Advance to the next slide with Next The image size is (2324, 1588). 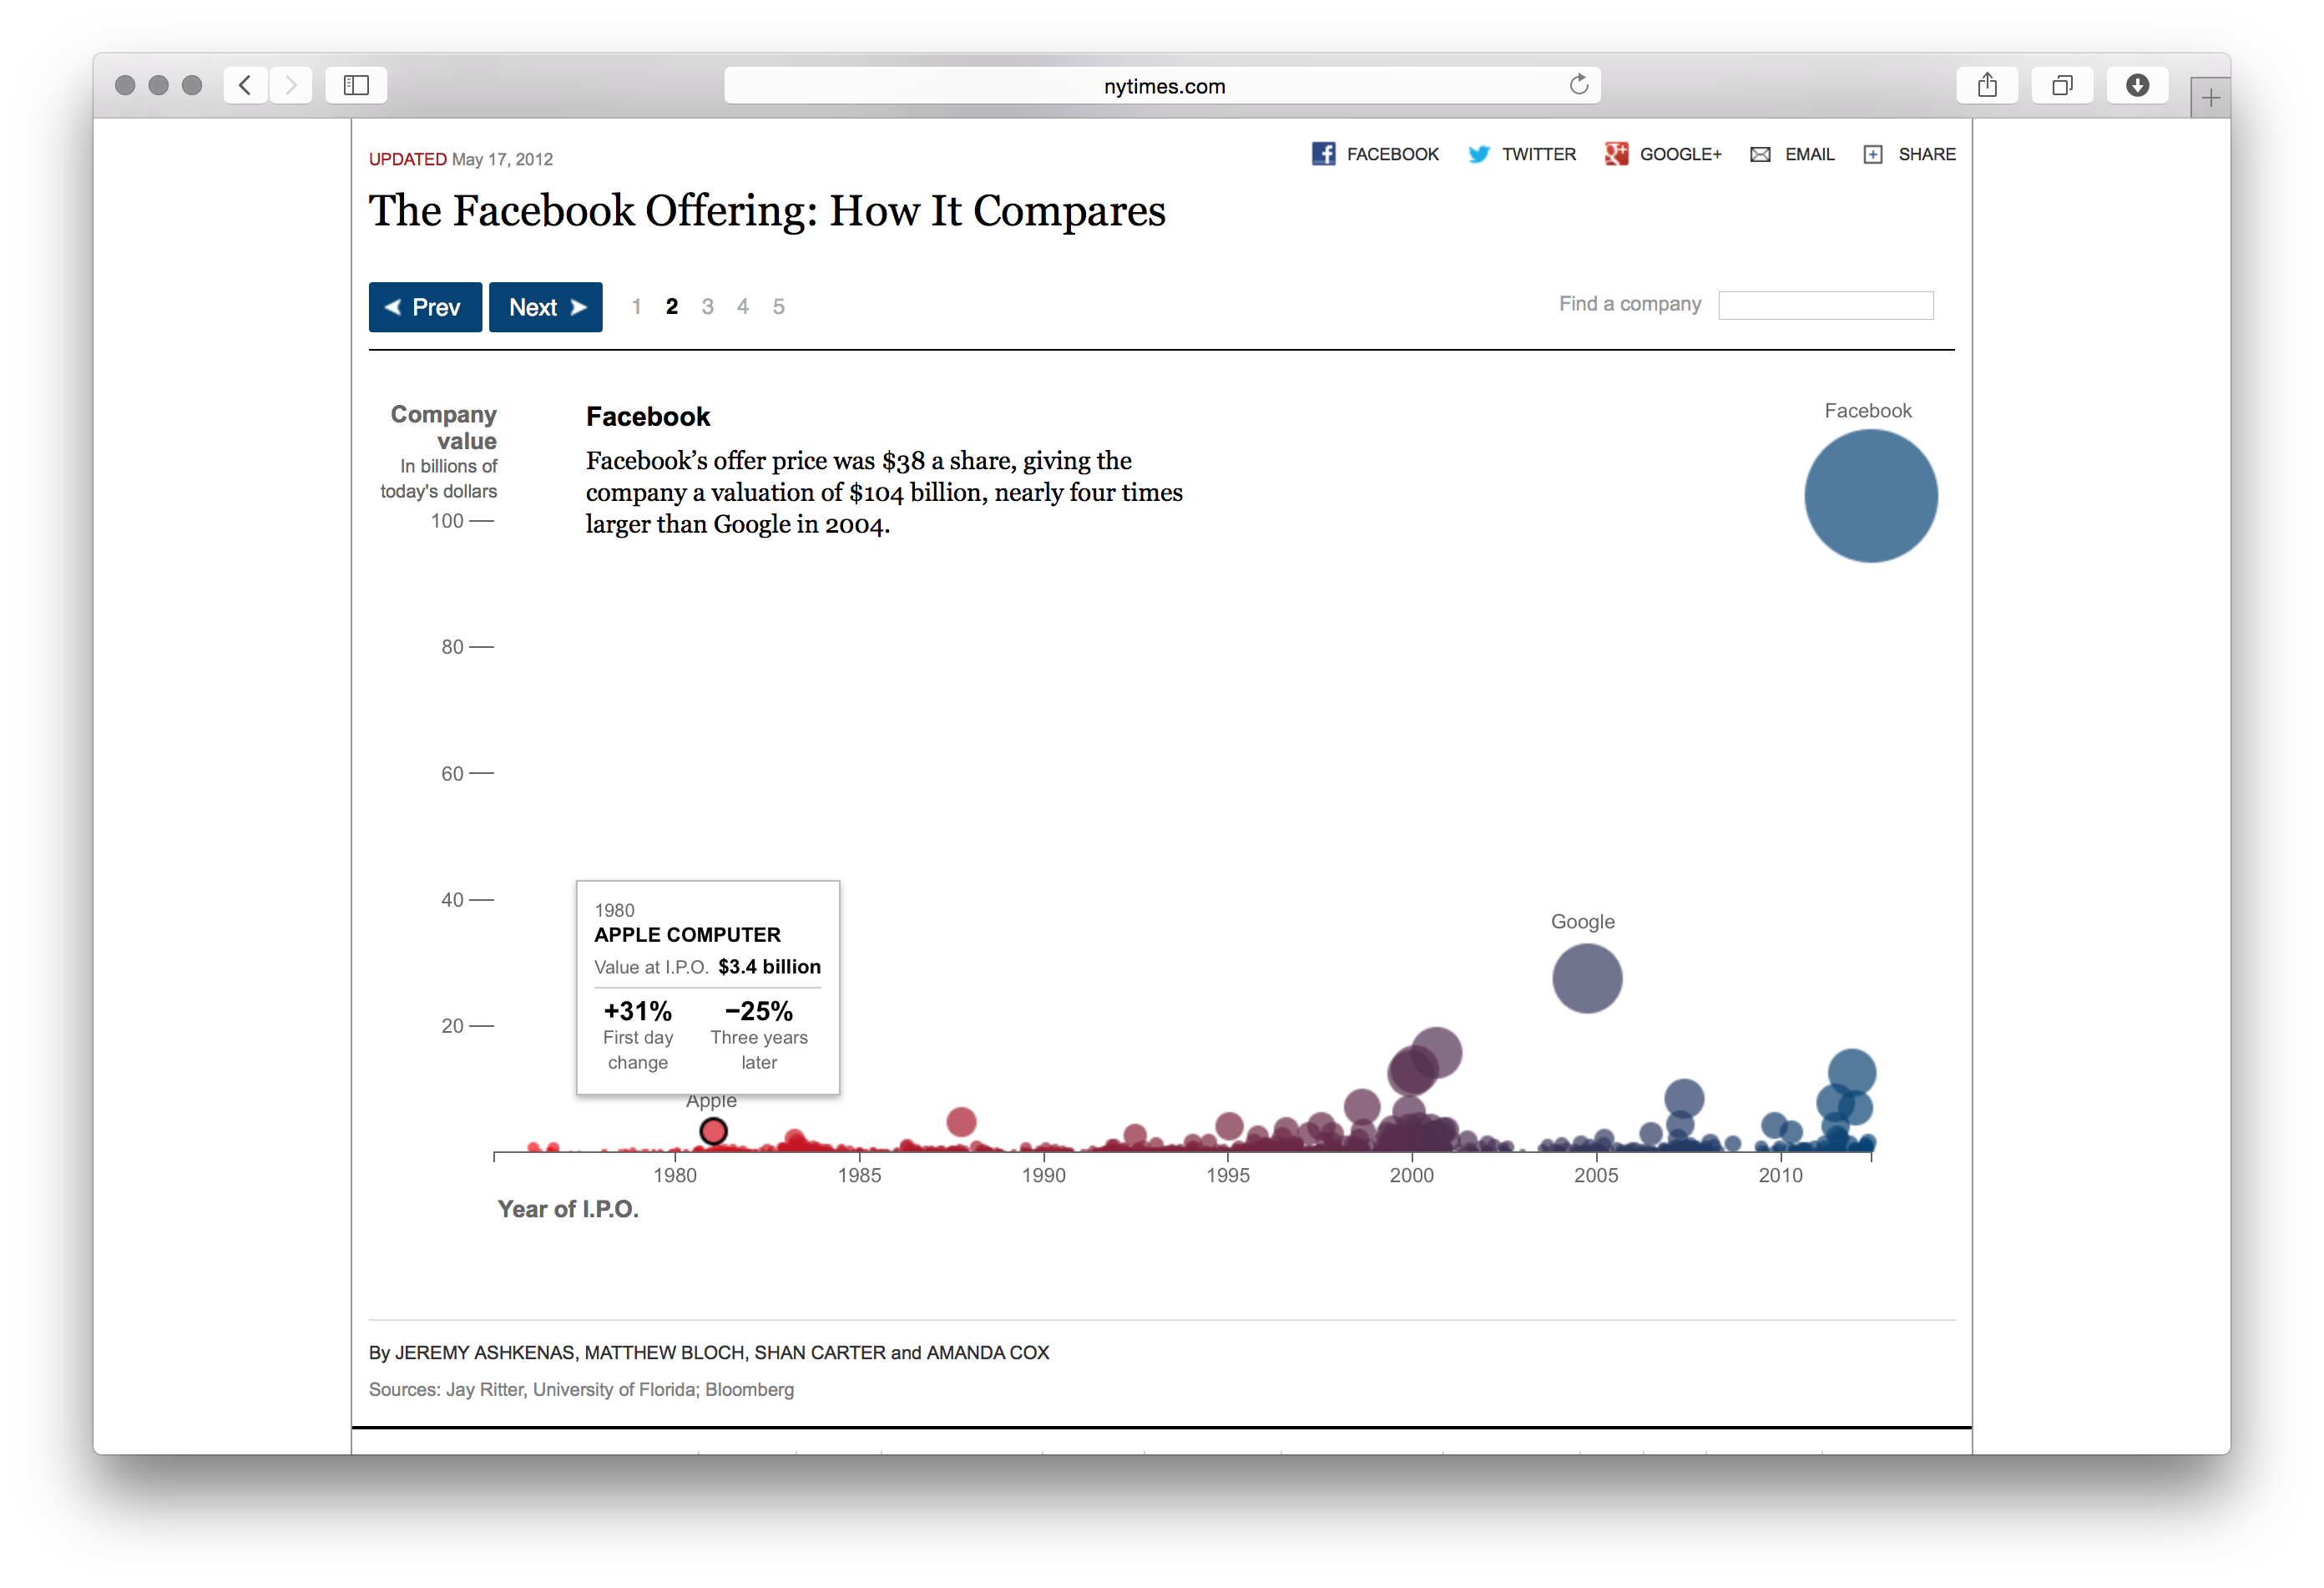[545, 307]
